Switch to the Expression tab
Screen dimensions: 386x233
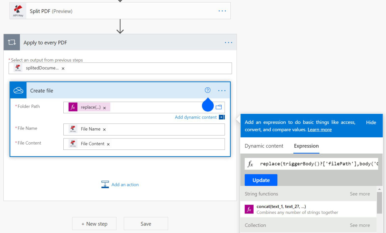[x=306, y=146]
